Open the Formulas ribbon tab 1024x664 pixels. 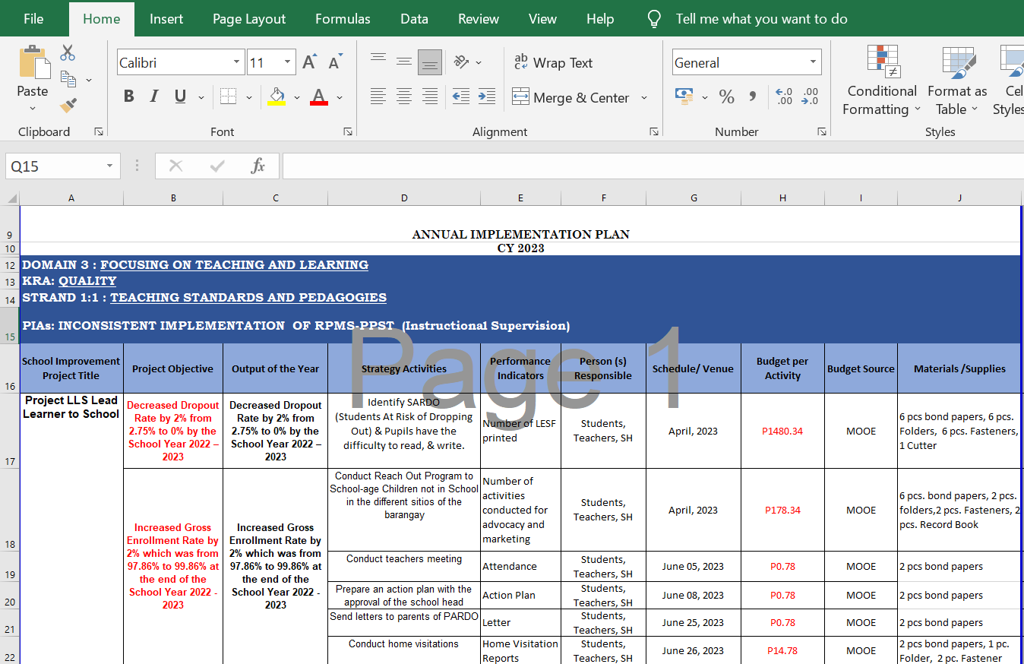343,19
